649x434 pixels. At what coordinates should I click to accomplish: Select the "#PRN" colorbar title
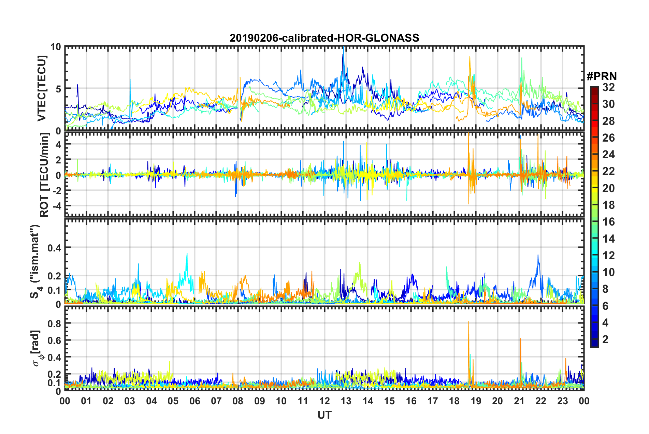(x=602, y=76)
